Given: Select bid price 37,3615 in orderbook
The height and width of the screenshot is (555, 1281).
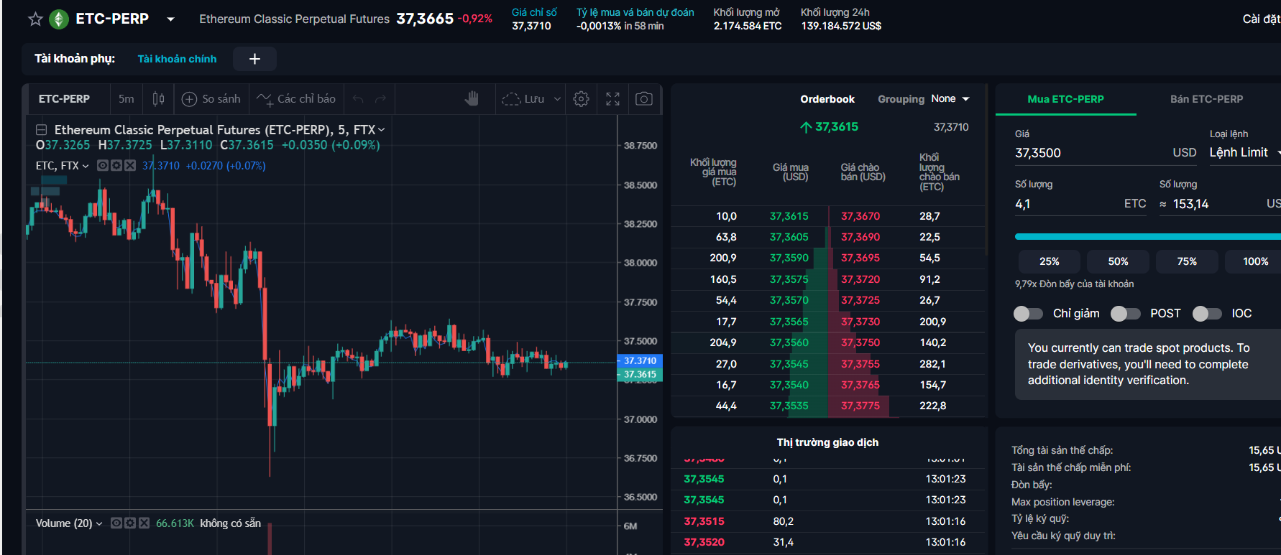Looking at the screenshot, I should pos(789,216).
